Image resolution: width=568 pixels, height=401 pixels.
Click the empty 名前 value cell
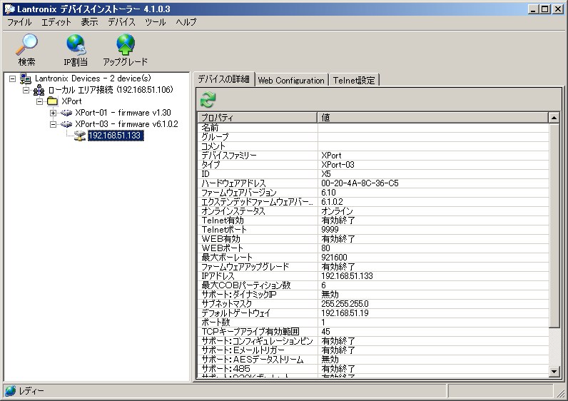433,128
